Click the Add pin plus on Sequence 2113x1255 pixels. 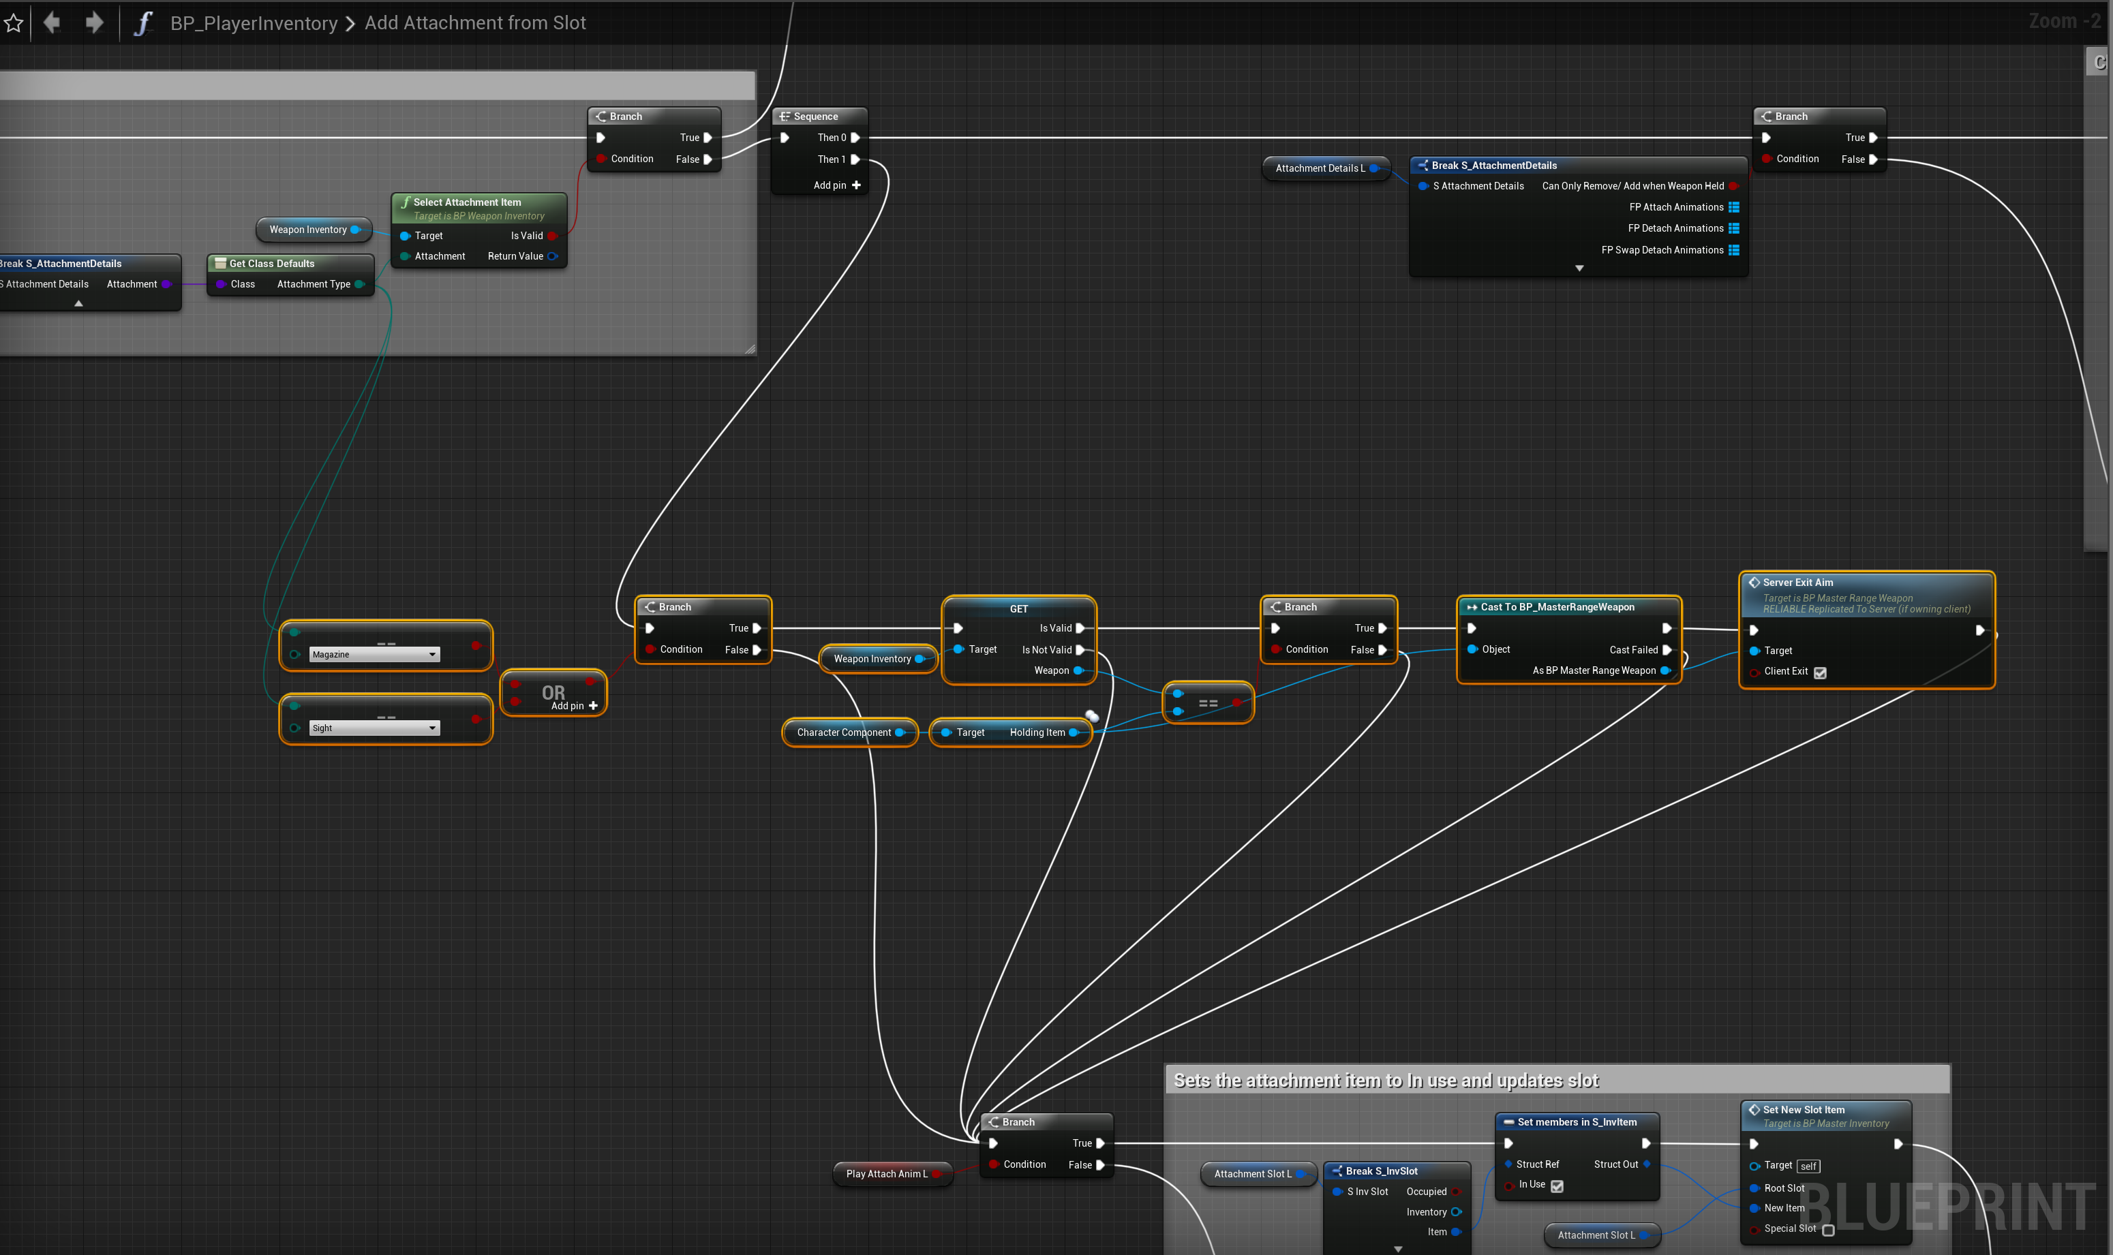tap(856, 185)
